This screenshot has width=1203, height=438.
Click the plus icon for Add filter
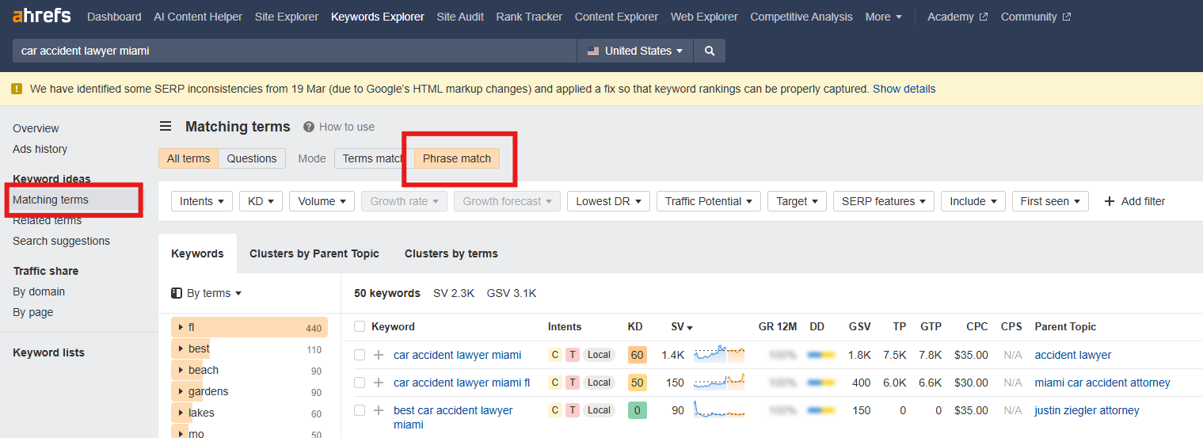pyautogui.click(x=1110, y=201)
